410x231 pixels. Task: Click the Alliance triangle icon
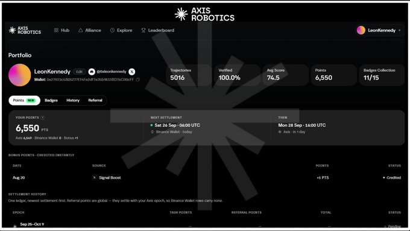pyautogui.click(x=81, y=30)
